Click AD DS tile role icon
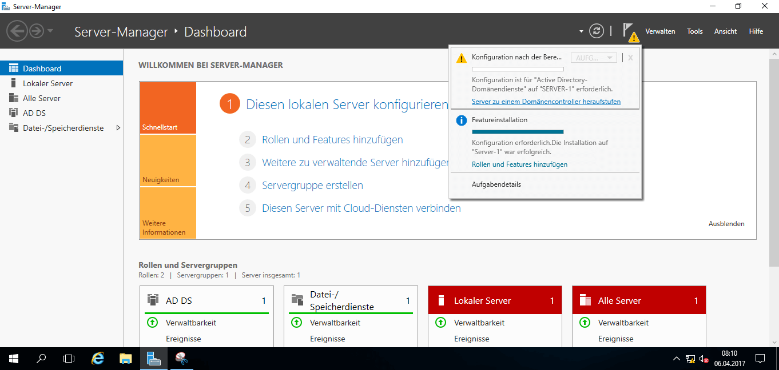The image size is (779, 370). [153, 300]
